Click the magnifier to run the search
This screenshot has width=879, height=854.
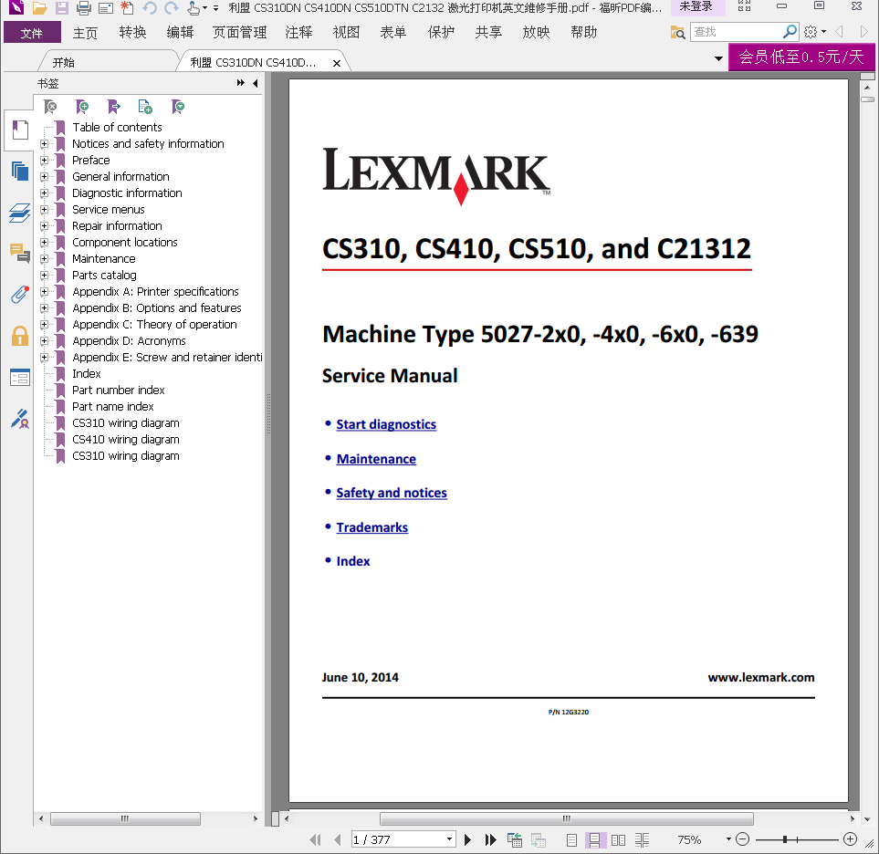point(790,32)
